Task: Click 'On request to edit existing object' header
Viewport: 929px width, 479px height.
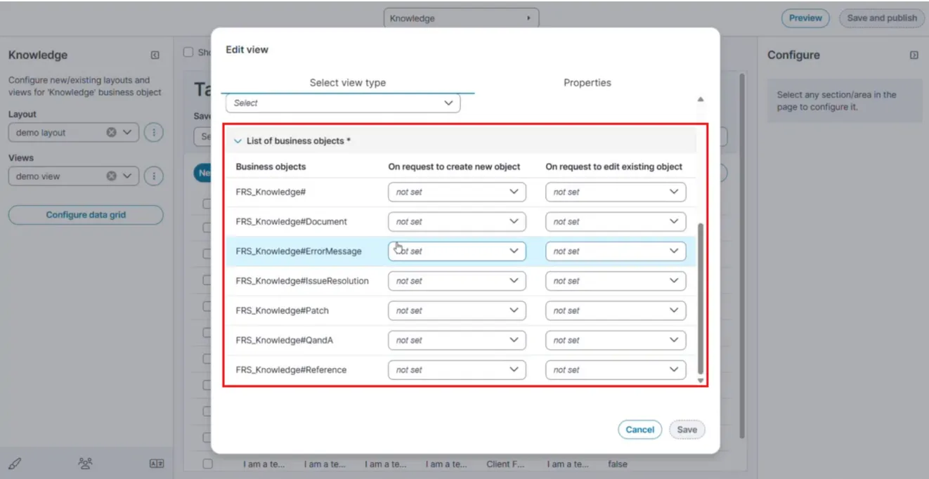Action: 614,166
